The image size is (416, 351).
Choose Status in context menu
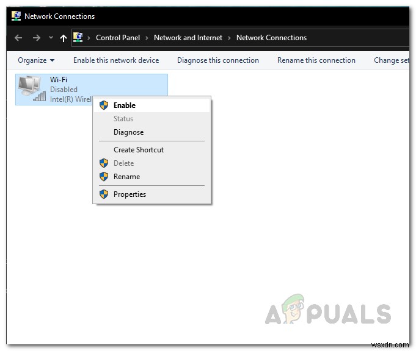click(x=152, y=119)
